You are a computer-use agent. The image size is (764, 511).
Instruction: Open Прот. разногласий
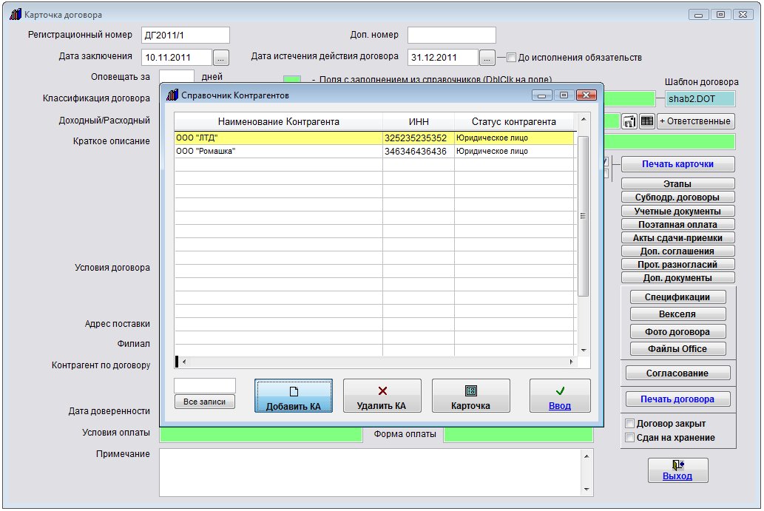677,264
